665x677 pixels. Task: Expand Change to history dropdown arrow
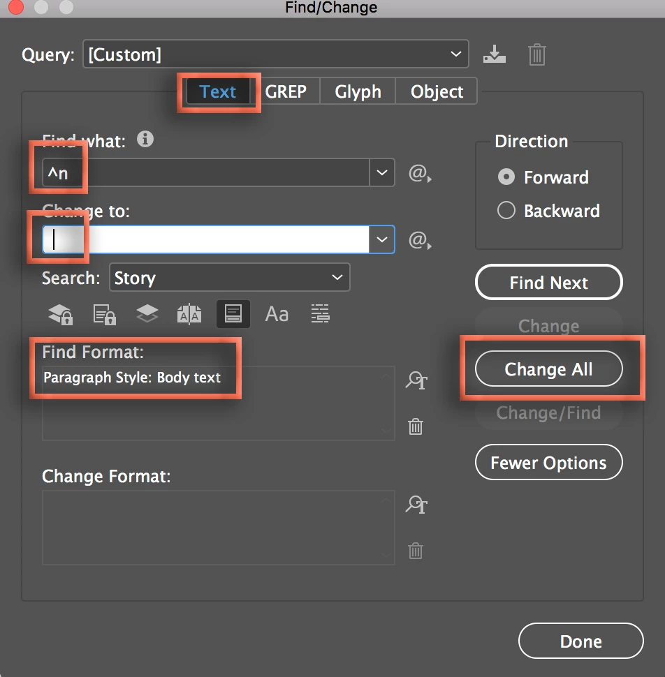tap(382, 239)
